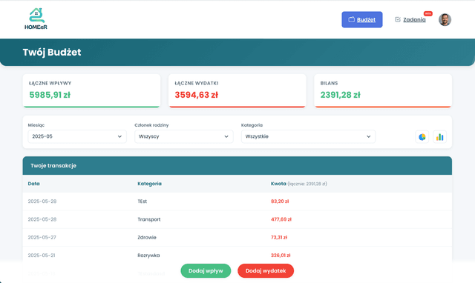Click the amount 83,20 zł
This screenshot has height=283, width=475.
click(280, 202)
